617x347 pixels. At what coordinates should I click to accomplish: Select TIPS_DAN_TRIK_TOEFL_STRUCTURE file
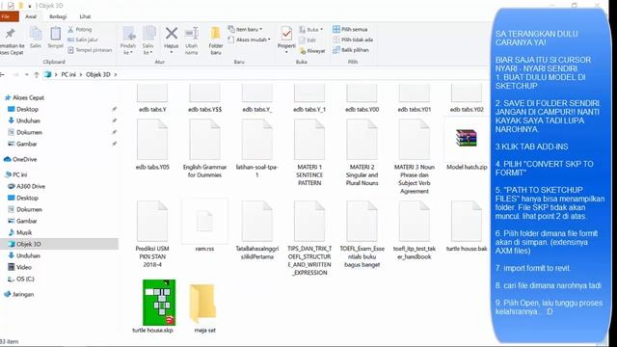(309, 238)
